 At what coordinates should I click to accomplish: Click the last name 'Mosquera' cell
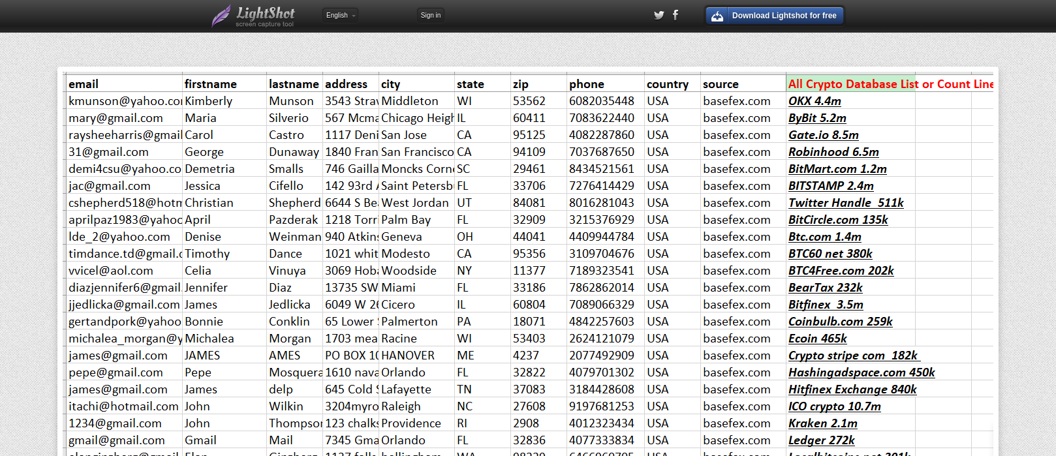295,372
